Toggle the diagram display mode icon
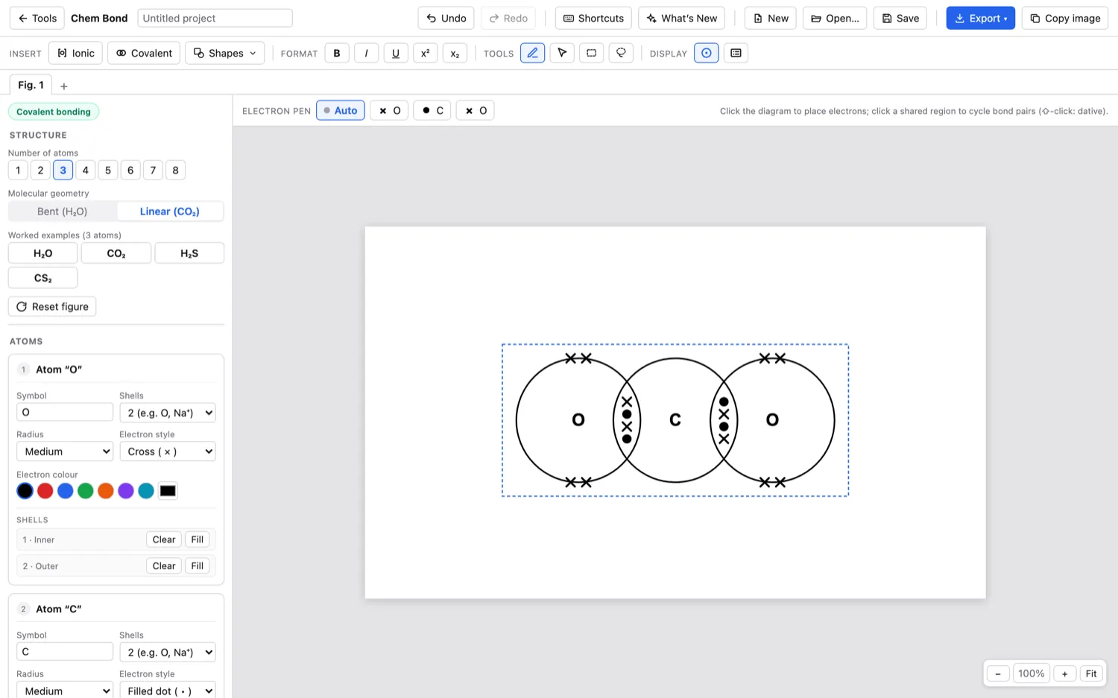Screen dimensions: 1118x698 click(x=706, y=53)
